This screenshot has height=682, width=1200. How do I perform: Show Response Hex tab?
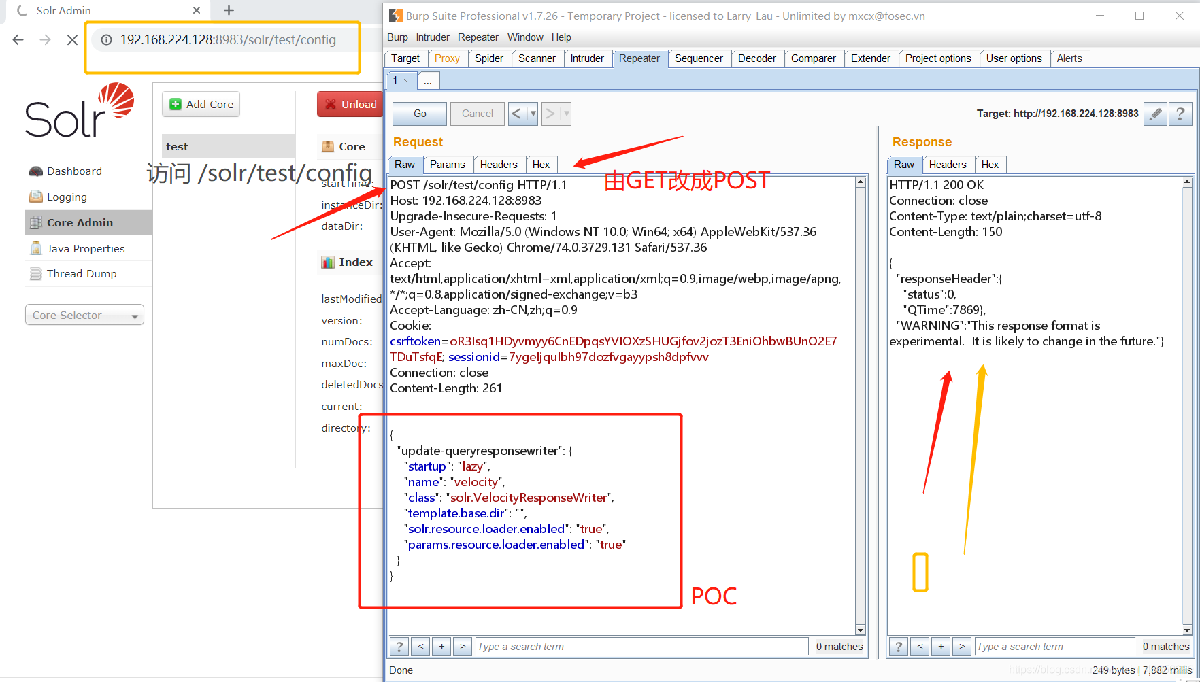click(x=990, y=165)
